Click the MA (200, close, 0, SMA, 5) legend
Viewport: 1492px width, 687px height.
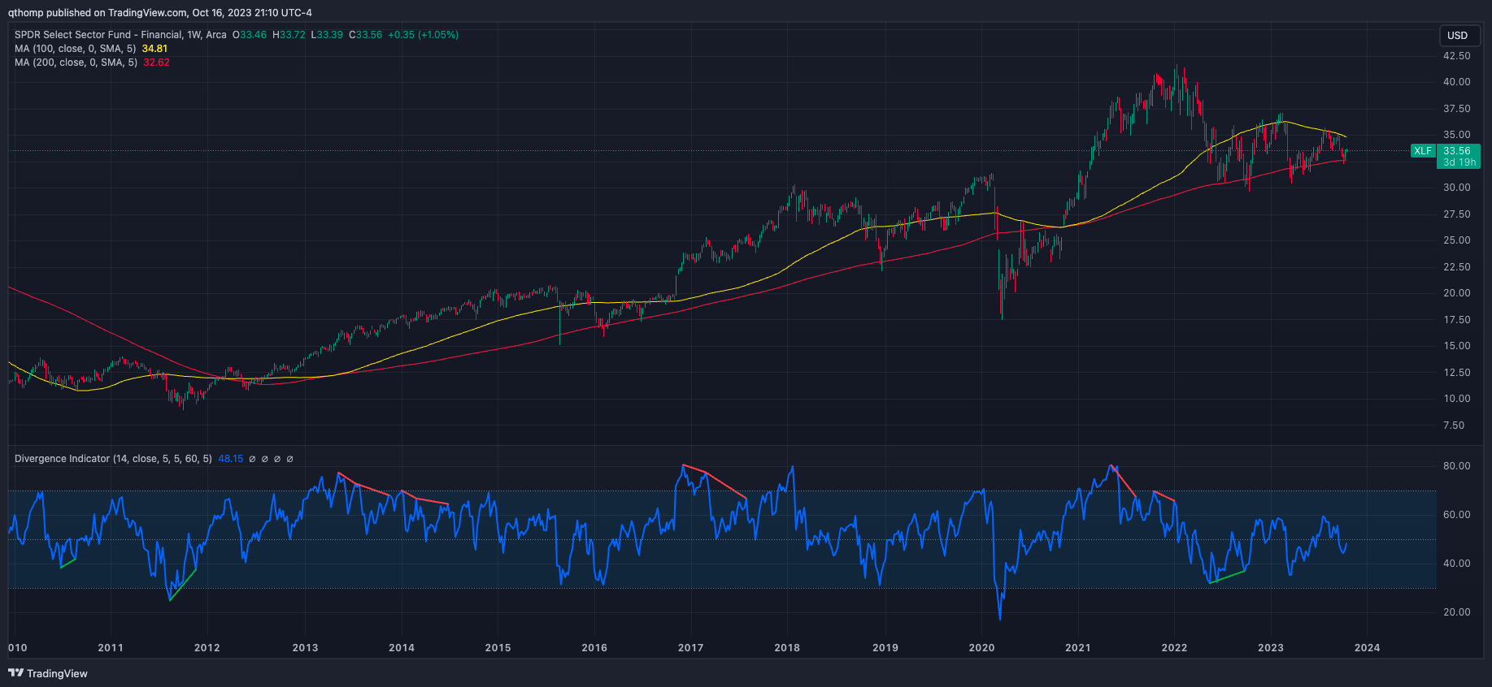click(76, 63)
